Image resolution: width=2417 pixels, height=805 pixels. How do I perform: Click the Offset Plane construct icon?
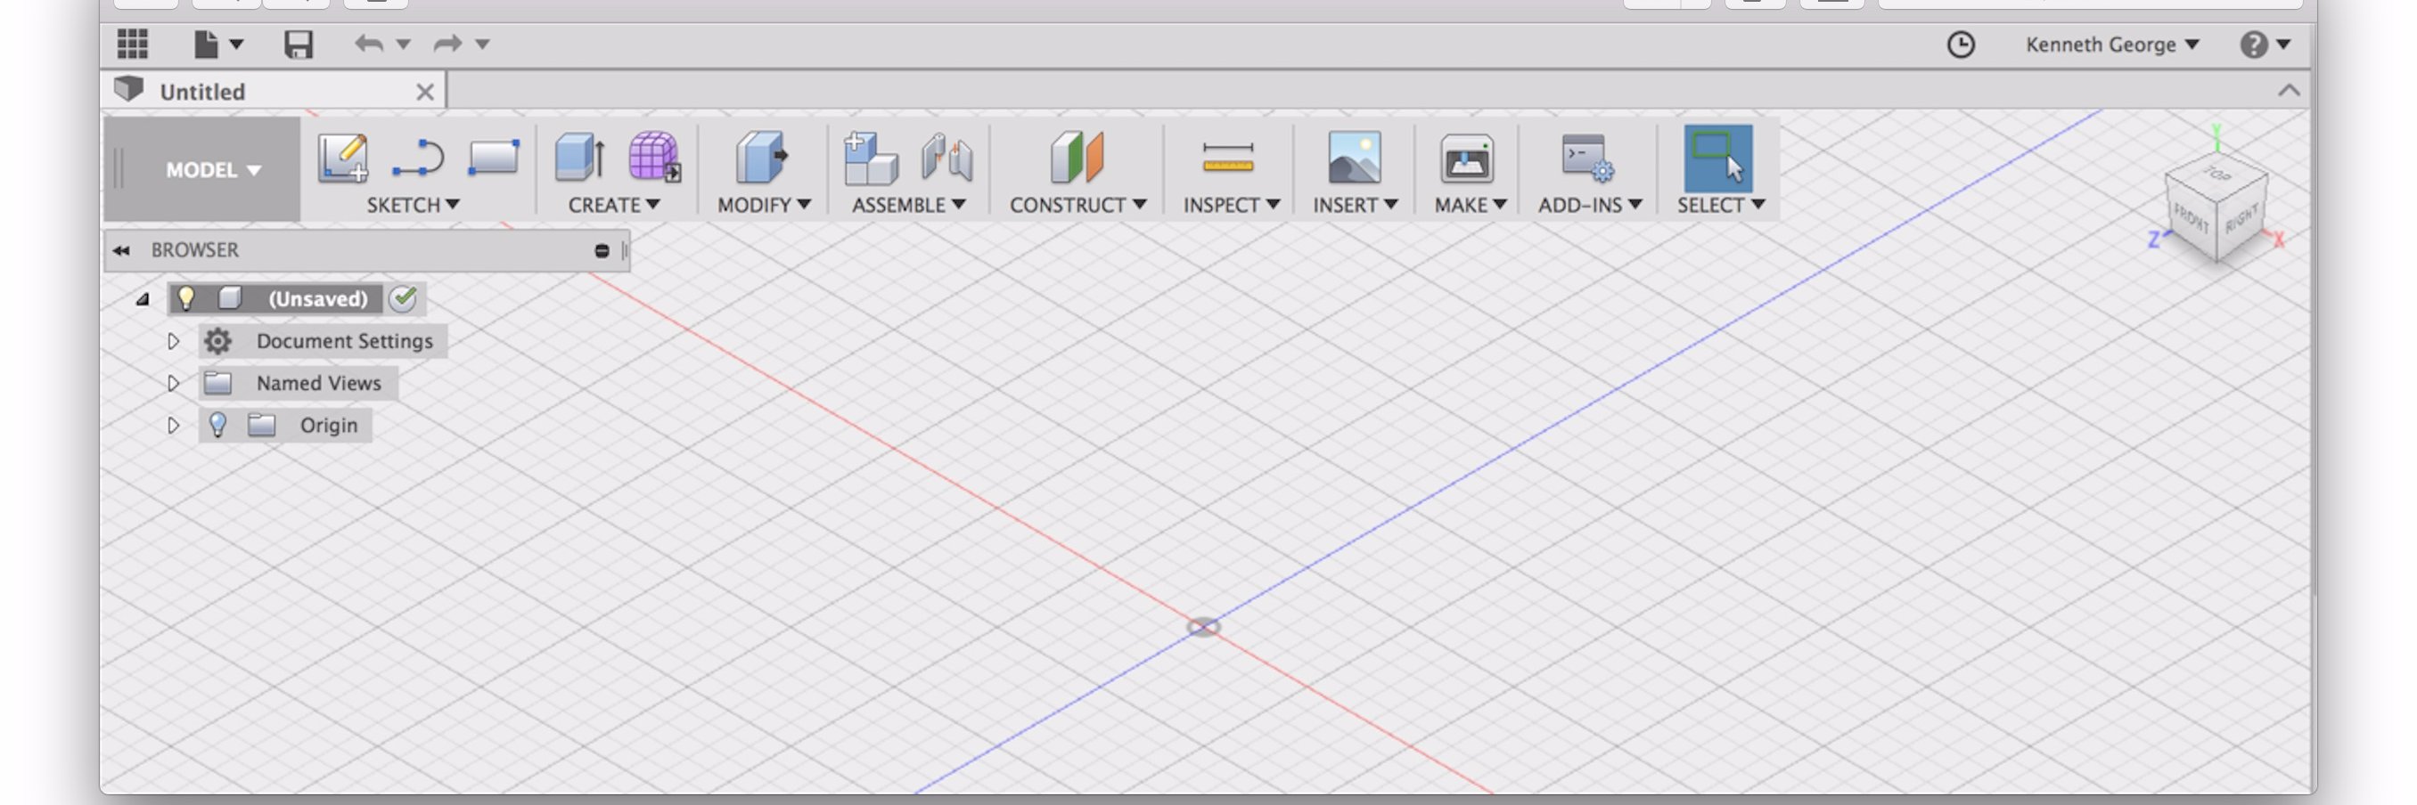click(x=1077, y=157)
